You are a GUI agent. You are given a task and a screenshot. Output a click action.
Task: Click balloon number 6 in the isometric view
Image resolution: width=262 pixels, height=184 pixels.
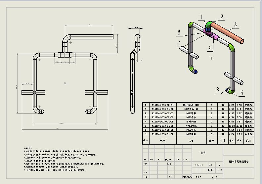pyautogui.click(x=218, y=90)
